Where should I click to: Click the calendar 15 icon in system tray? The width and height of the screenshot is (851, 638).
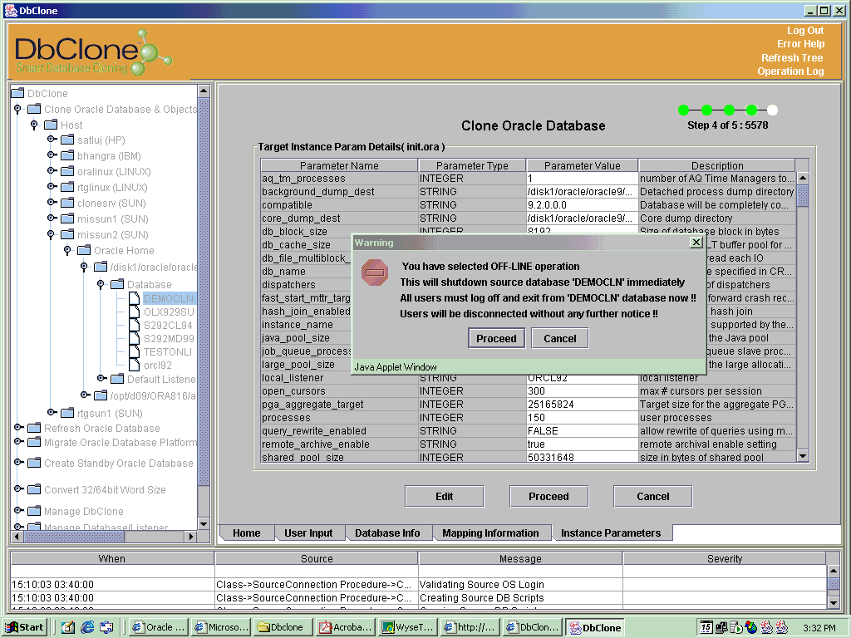706,627
